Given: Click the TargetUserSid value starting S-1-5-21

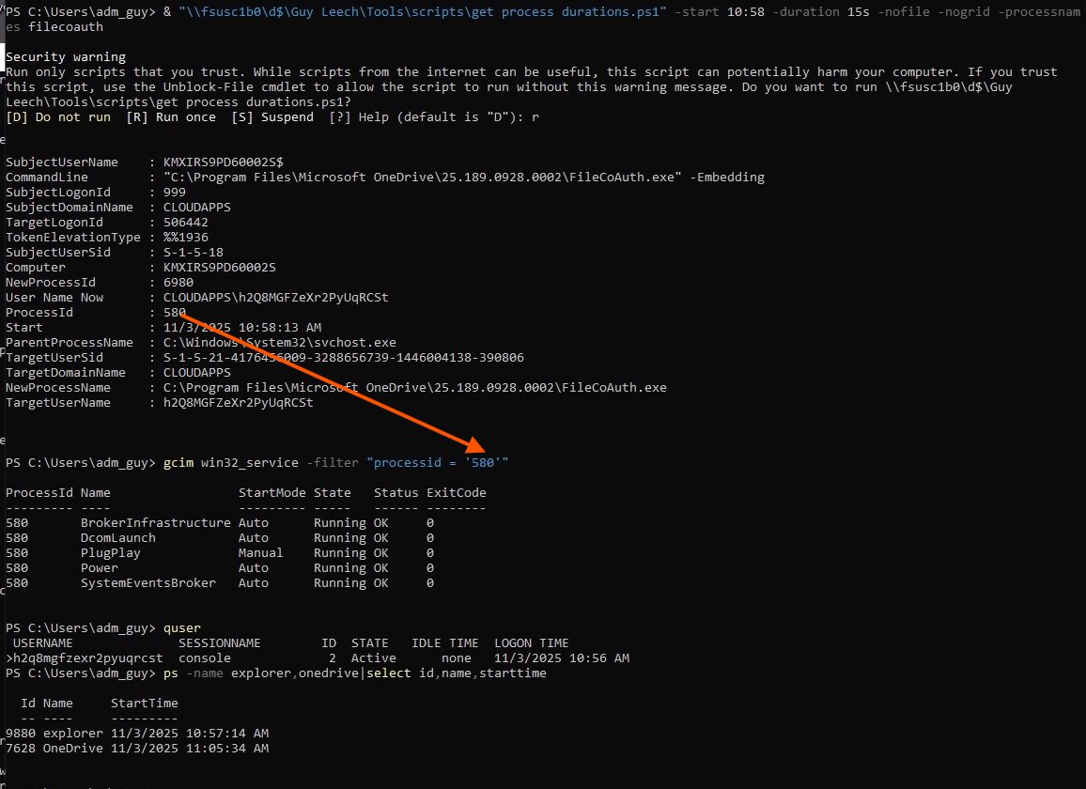Looking at the screenshot, I should point(344,358).
